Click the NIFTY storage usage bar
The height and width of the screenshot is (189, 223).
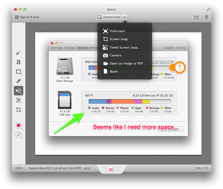tap(130, 102)
